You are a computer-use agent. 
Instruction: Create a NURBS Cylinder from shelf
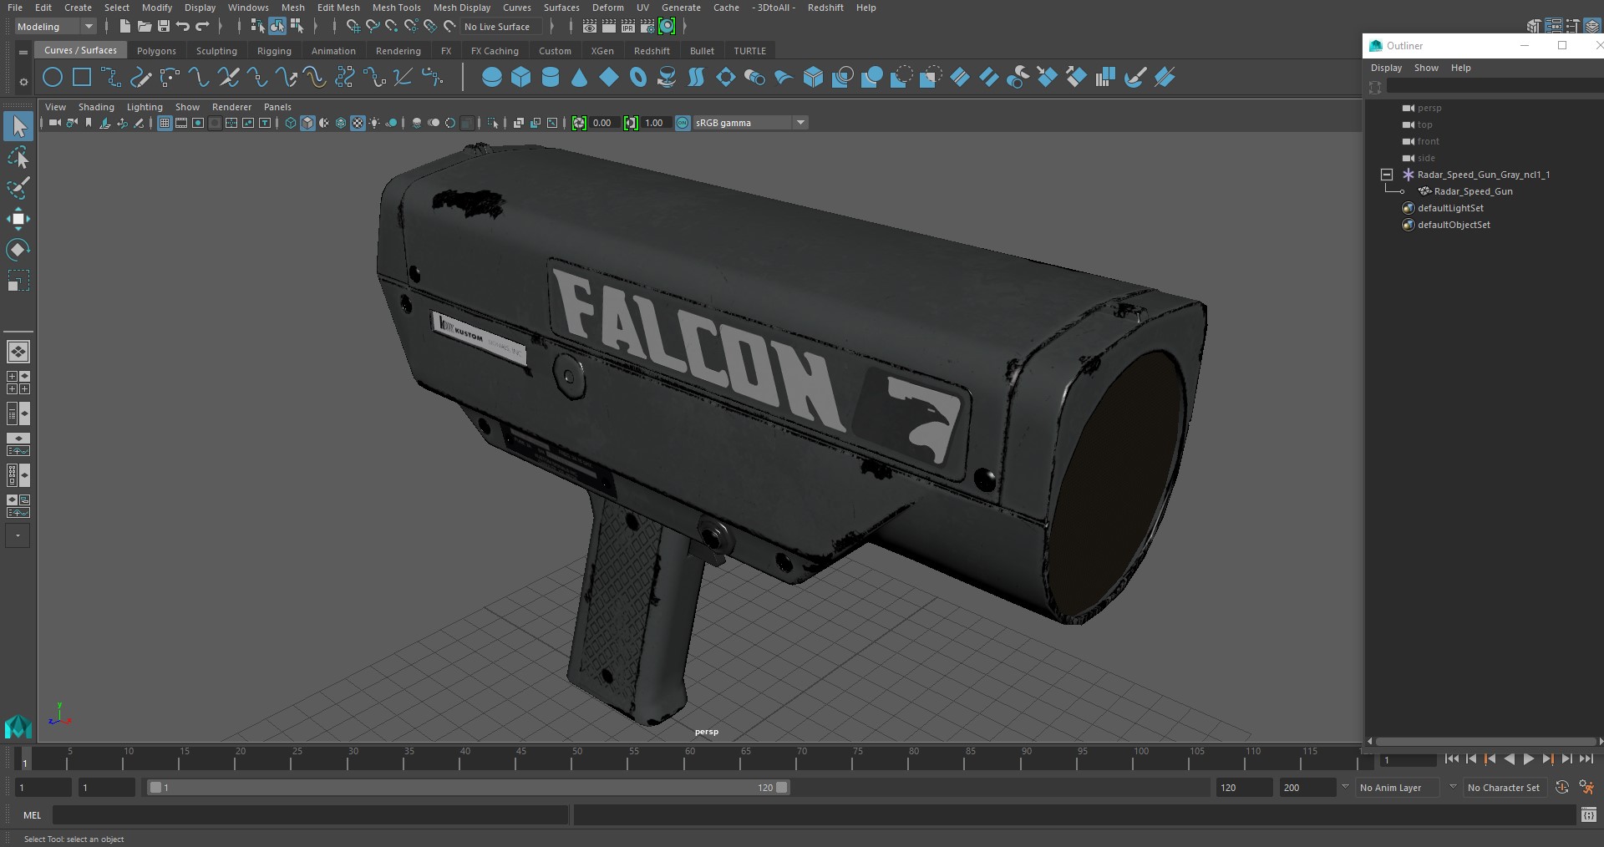pos(551,78)
